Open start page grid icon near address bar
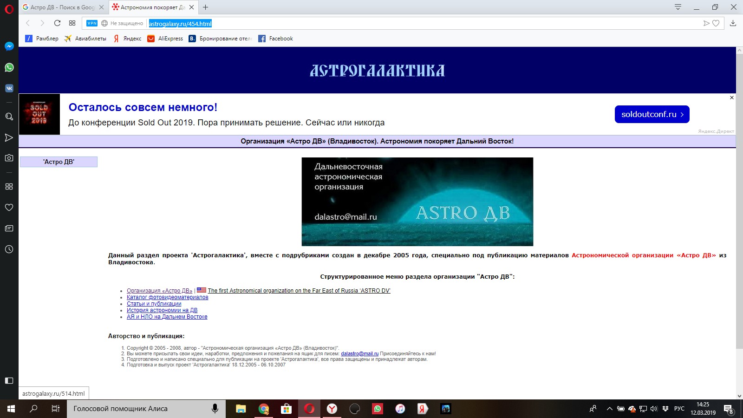Screen dimensions: 743x418 [x=72, y=23]
